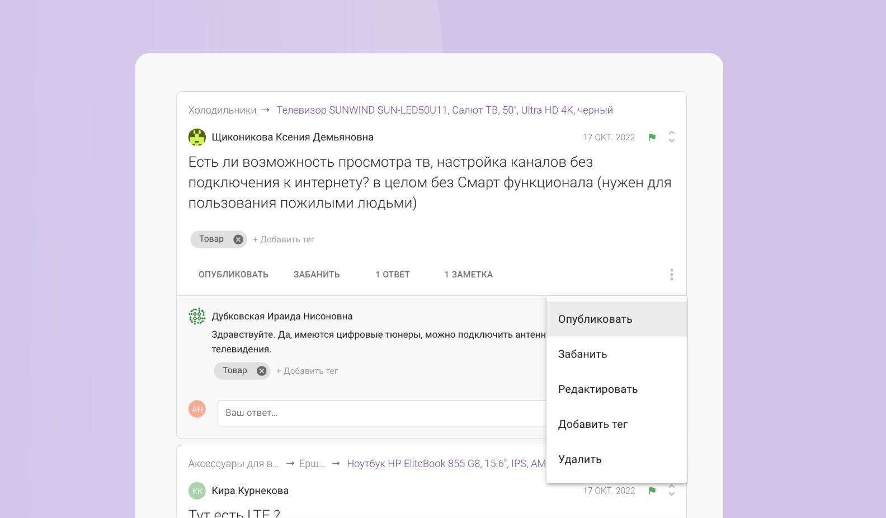
Task: Click the green flag icon on Щиконикова's question
Action: click(652, 138)
